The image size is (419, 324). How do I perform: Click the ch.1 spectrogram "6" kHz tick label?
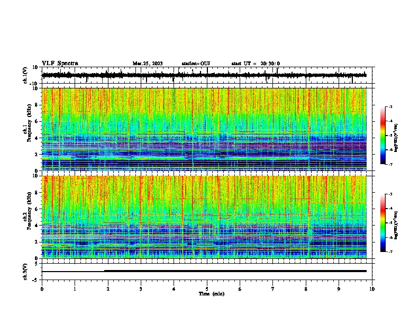click(x=37, y=122)
